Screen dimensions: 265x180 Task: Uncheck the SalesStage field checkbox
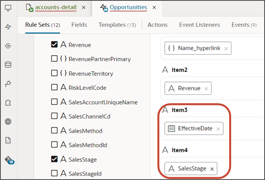click(54, 159)
